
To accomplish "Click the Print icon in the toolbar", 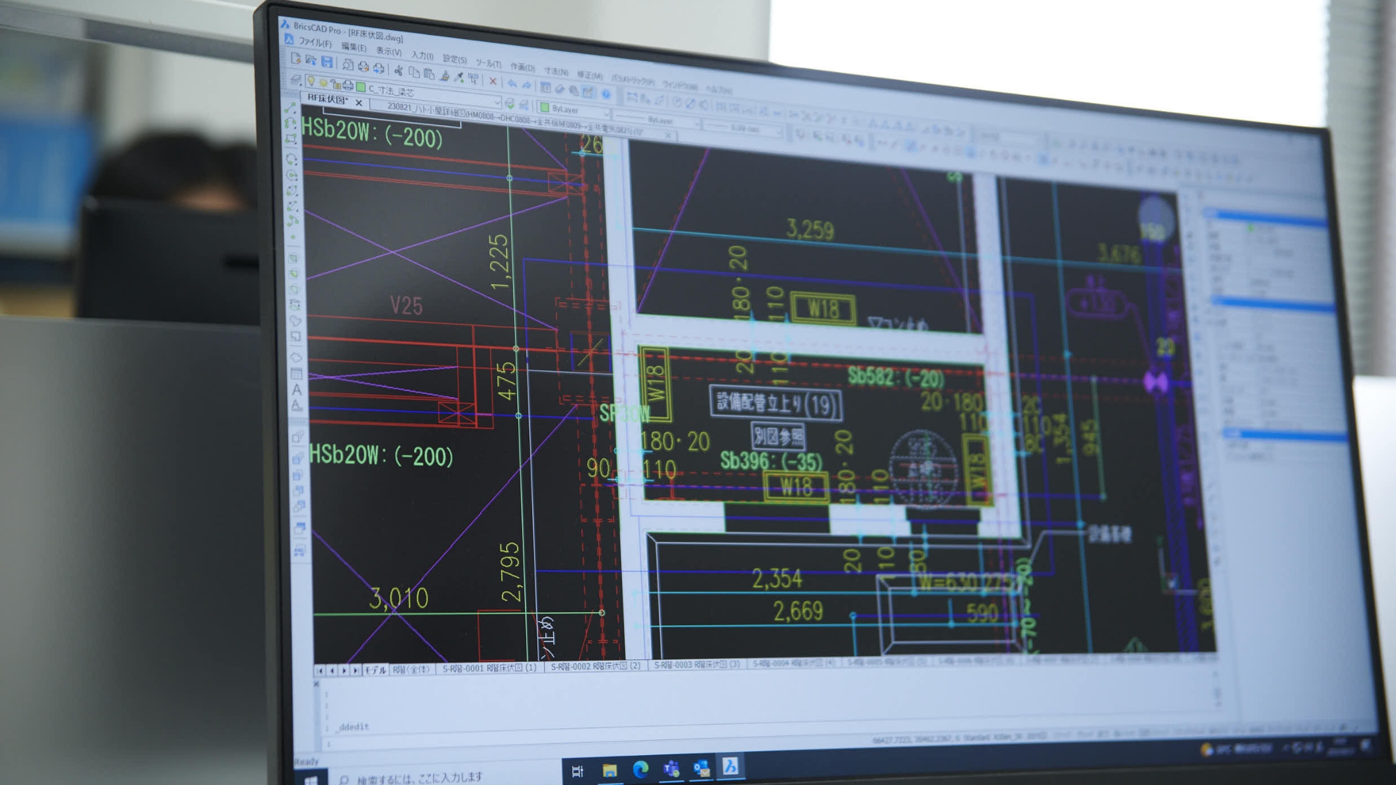I will 363,66.
